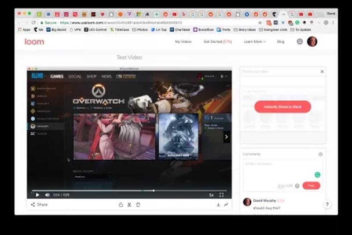Open the region account dropdown in video

[x=93, y=177]
